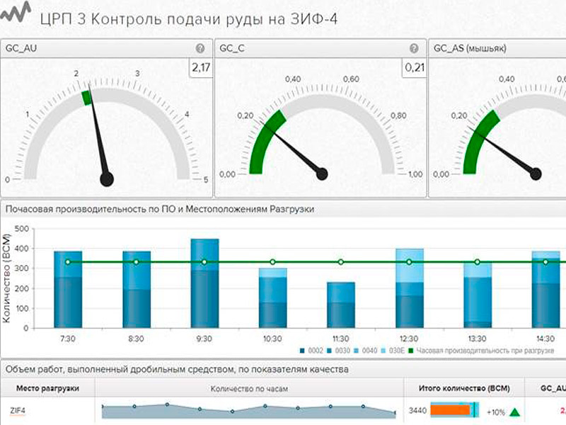Click the dashboard logo wave icon
The height and width of the screenshot is (425, 566).
tap(15, 12)
